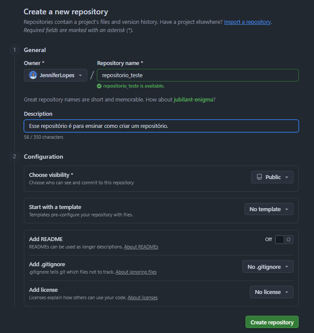Click step 1 General number marker
The width and height of the screenshot is (314, 333).
pos(14,50)
